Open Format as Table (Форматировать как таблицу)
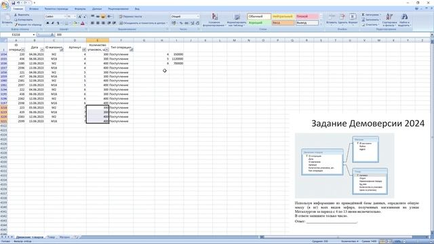 [237, 20]
